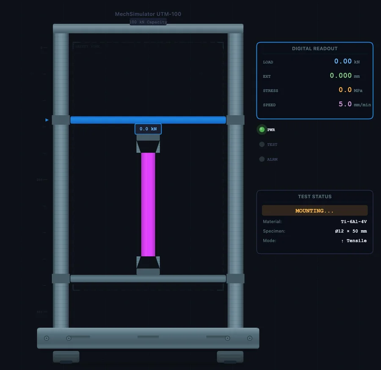Switch to the DIGITAL READOUT panel
Image resolution: width=381 pixels, height=370 pixels.
tap(315, 48)
